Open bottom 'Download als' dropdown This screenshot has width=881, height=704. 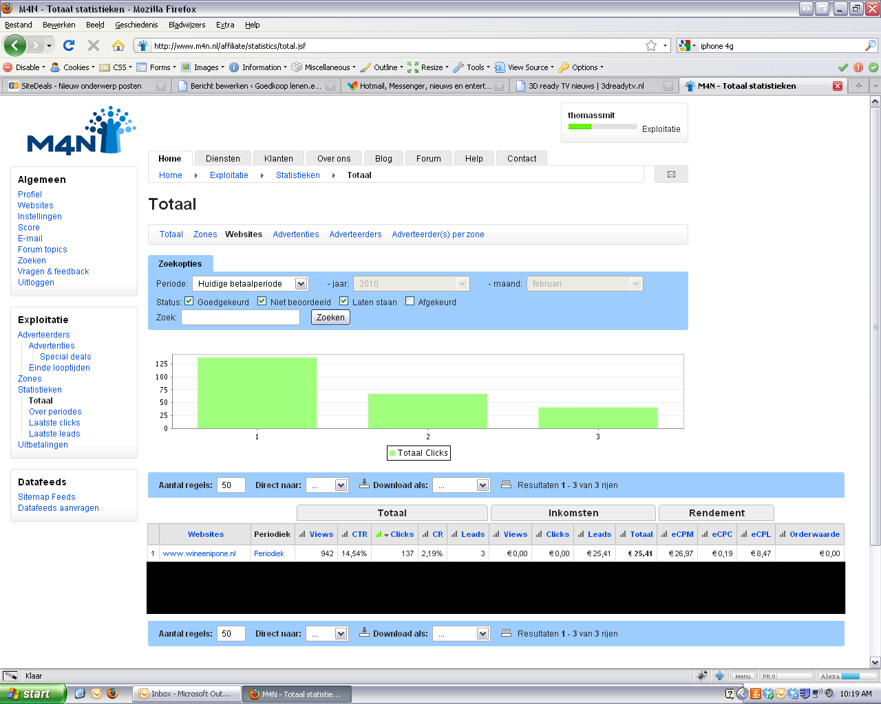[461, 633]
